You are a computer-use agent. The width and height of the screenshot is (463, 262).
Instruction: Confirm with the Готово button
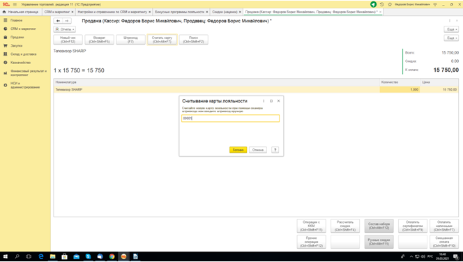(x=238, y=150)
